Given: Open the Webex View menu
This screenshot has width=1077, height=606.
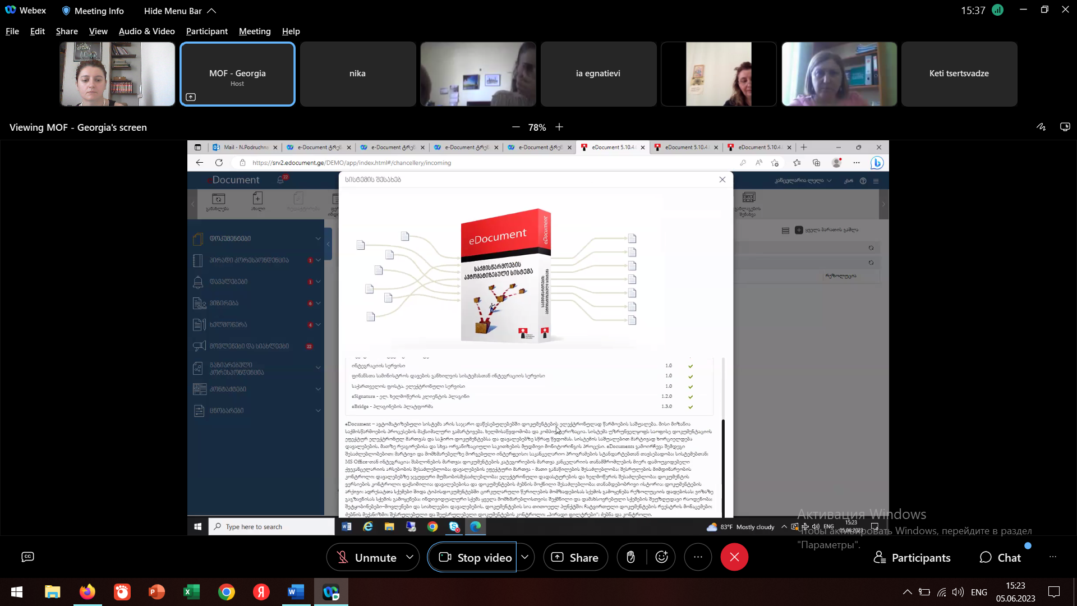Looking at the screenshot, I should coord(98,31).
